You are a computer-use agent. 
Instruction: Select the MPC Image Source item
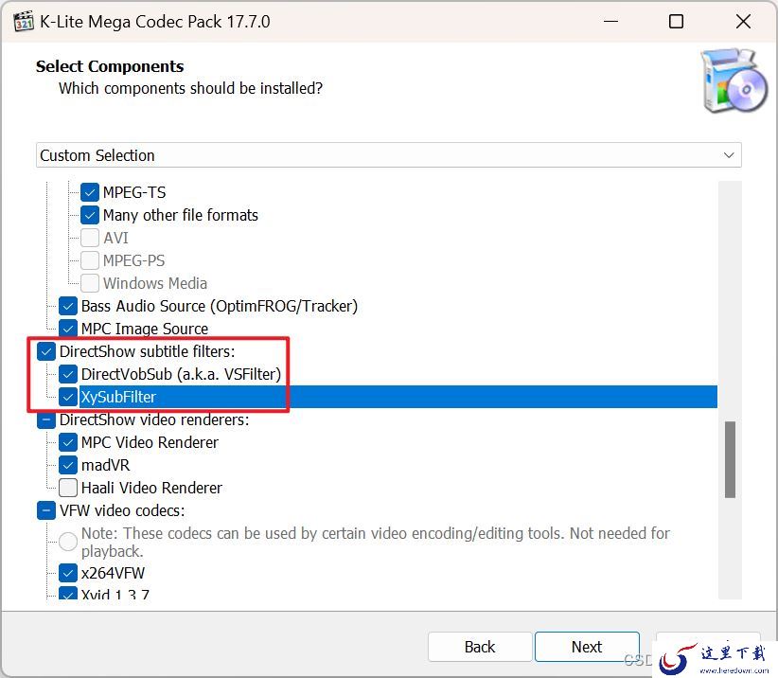tap(145, 330)
